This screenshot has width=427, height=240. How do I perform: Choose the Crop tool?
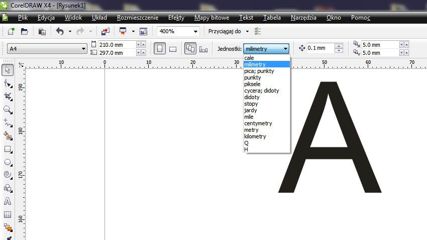point(8,96)
